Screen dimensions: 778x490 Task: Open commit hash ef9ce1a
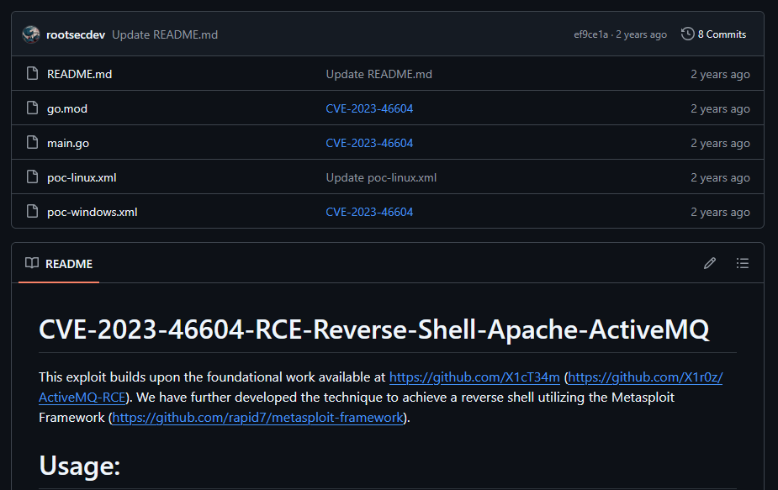[x=590, y=34]
